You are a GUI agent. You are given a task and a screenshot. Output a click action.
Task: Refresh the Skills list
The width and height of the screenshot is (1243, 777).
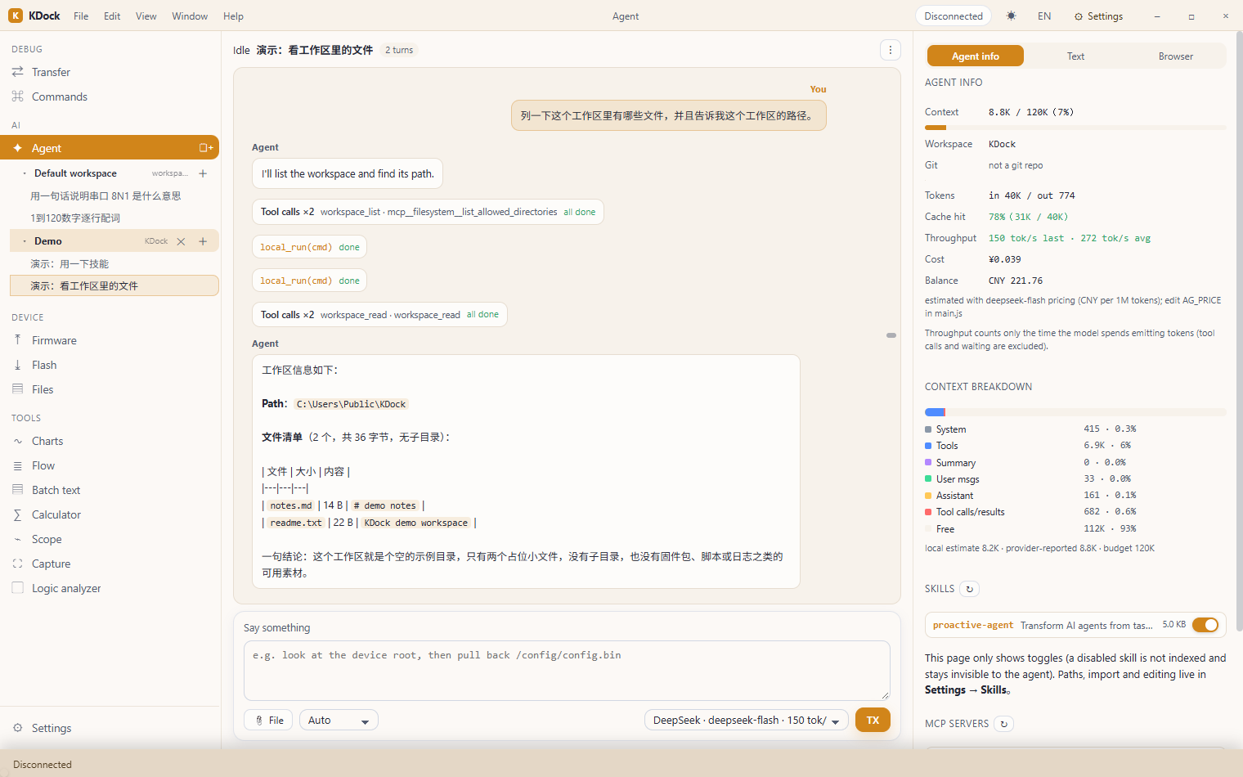970,589
